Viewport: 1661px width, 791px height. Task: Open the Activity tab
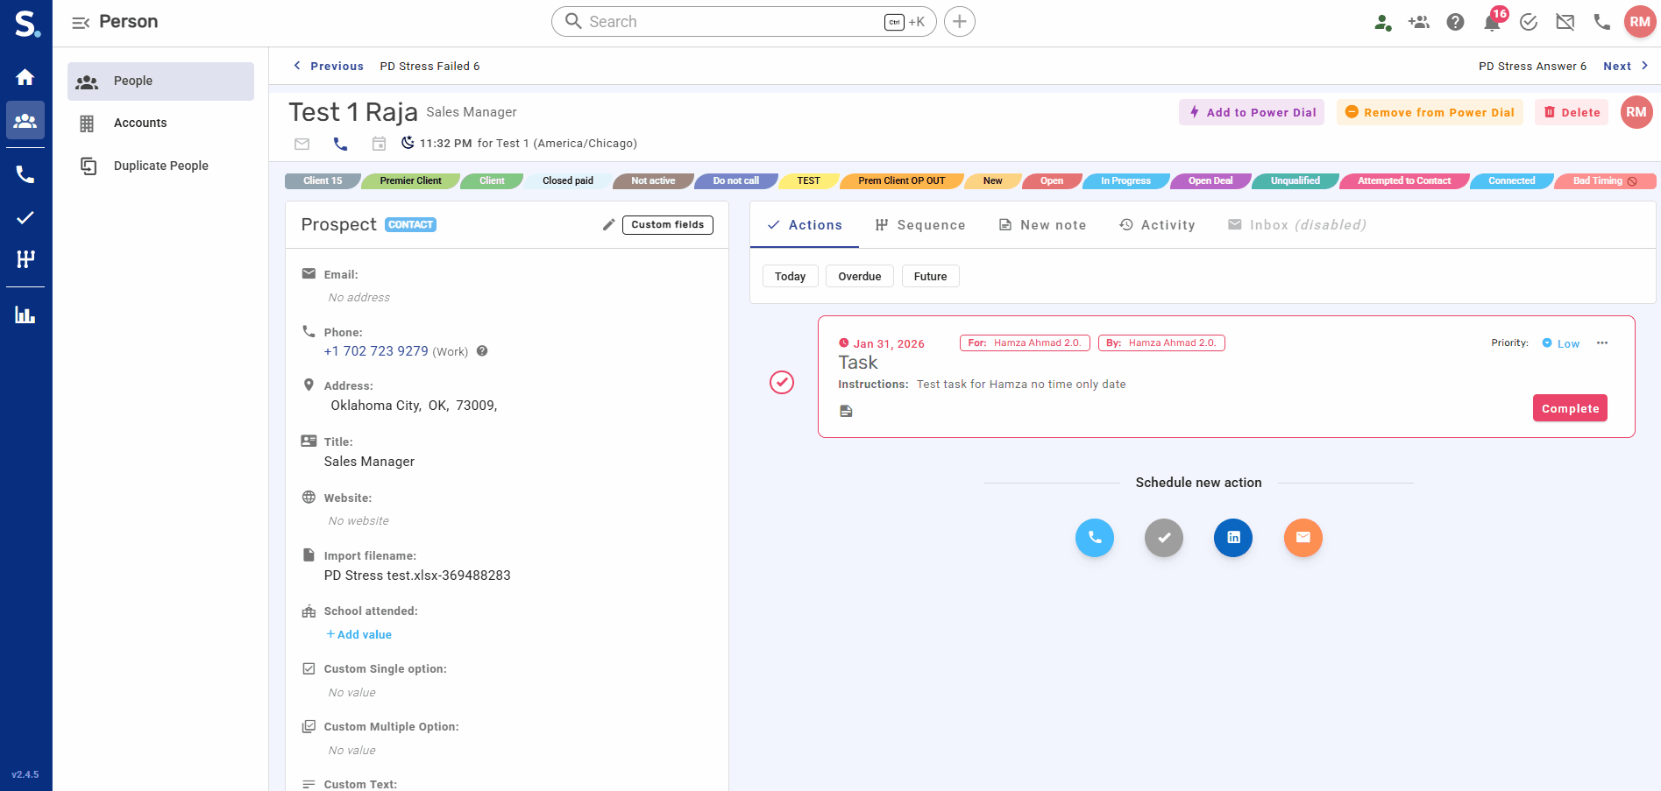[x=1157, y=225]
